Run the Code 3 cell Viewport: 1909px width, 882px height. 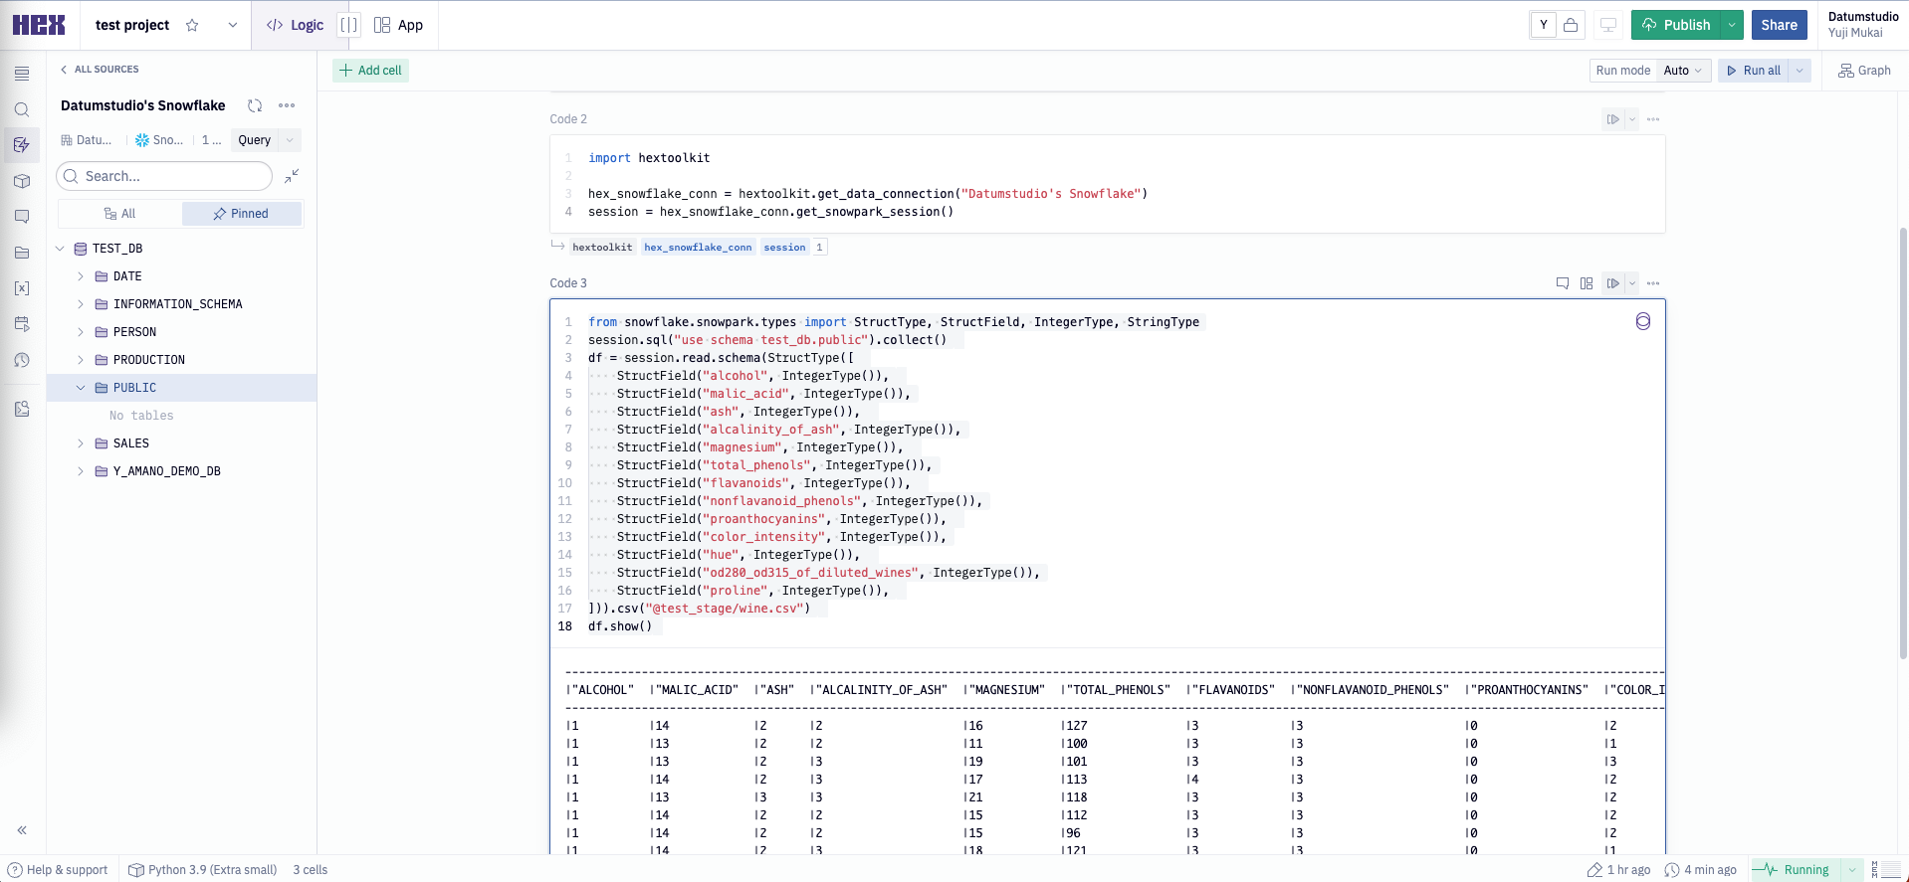point(1612,283)
